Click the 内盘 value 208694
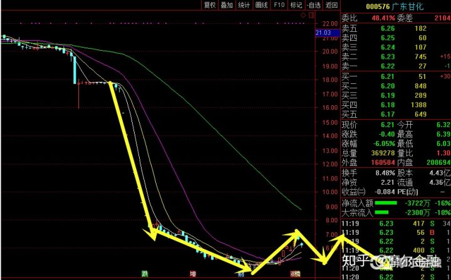 (x=438, y=163)
